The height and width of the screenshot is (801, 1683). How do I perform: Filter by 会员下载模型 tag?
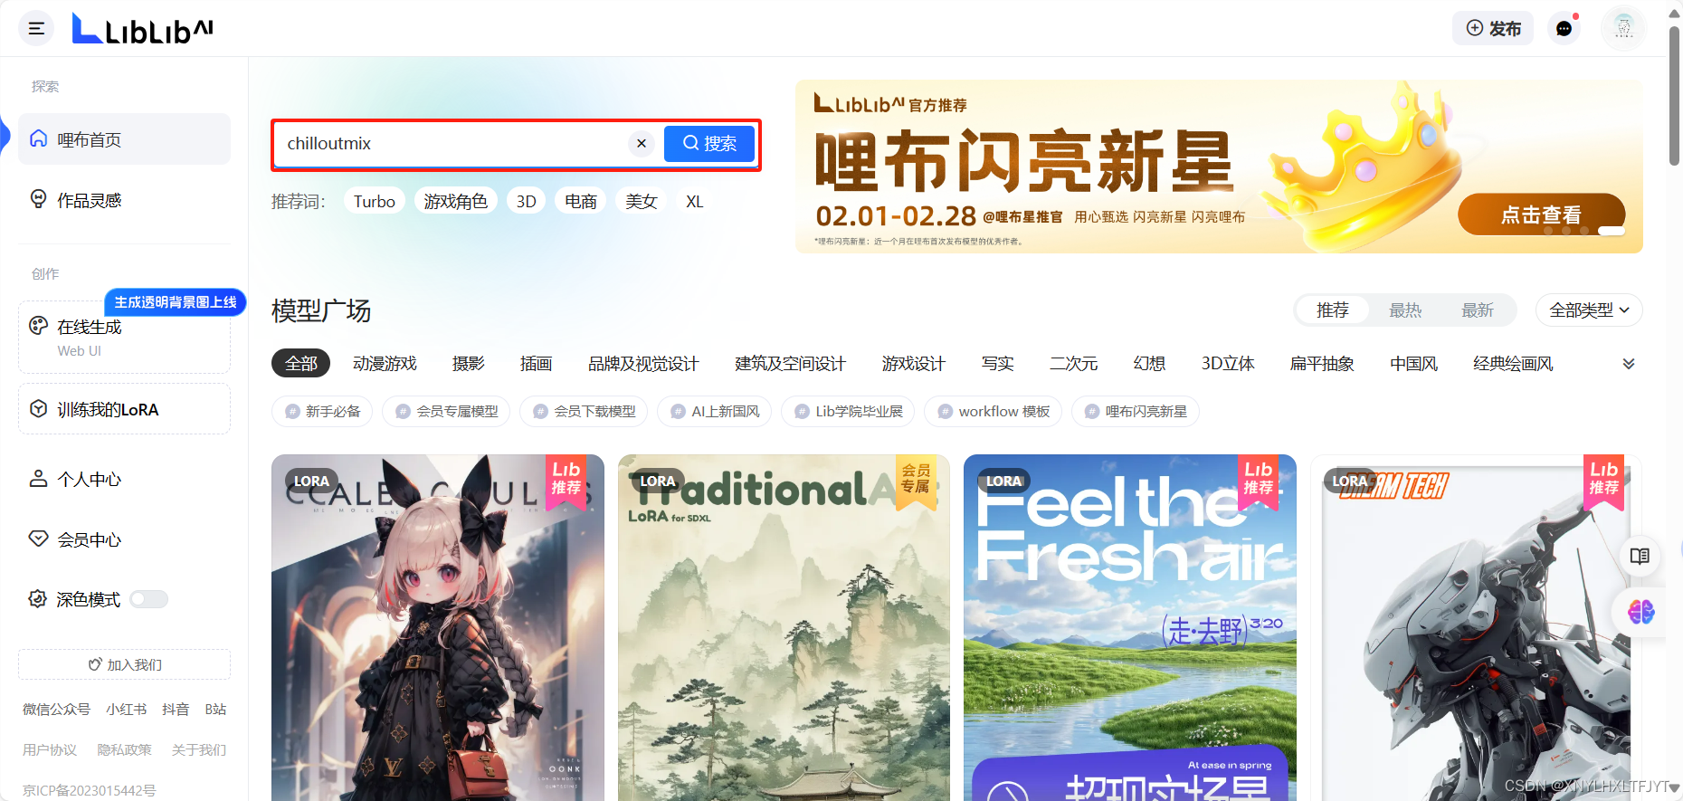pyautogui.click(x=584, y=411)
